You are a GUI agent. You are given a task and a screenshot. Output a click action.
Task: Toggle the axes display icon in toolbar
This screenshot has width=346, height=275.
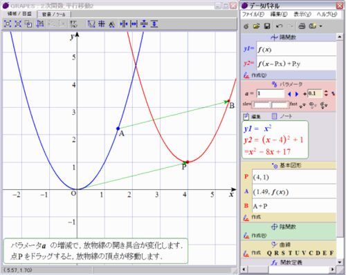(91, 23)
